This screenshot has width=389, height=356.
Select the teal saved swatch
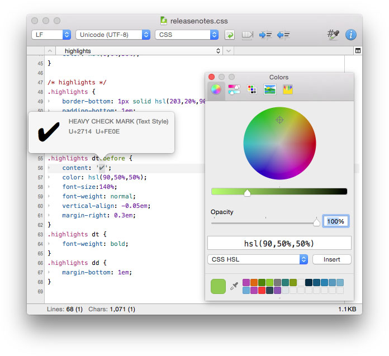[285, 282]
